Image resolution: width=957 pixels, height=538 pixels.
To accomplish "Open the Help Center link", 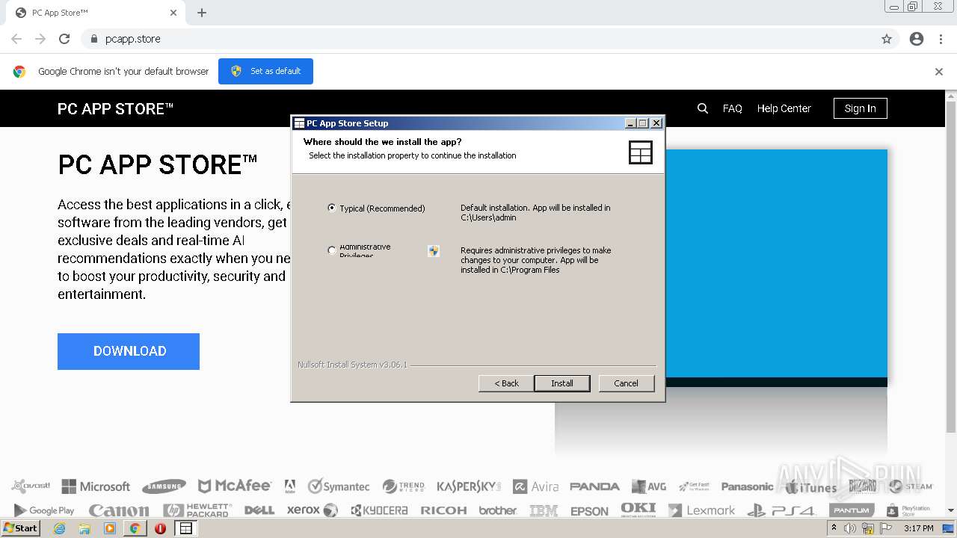I will 784,108.
